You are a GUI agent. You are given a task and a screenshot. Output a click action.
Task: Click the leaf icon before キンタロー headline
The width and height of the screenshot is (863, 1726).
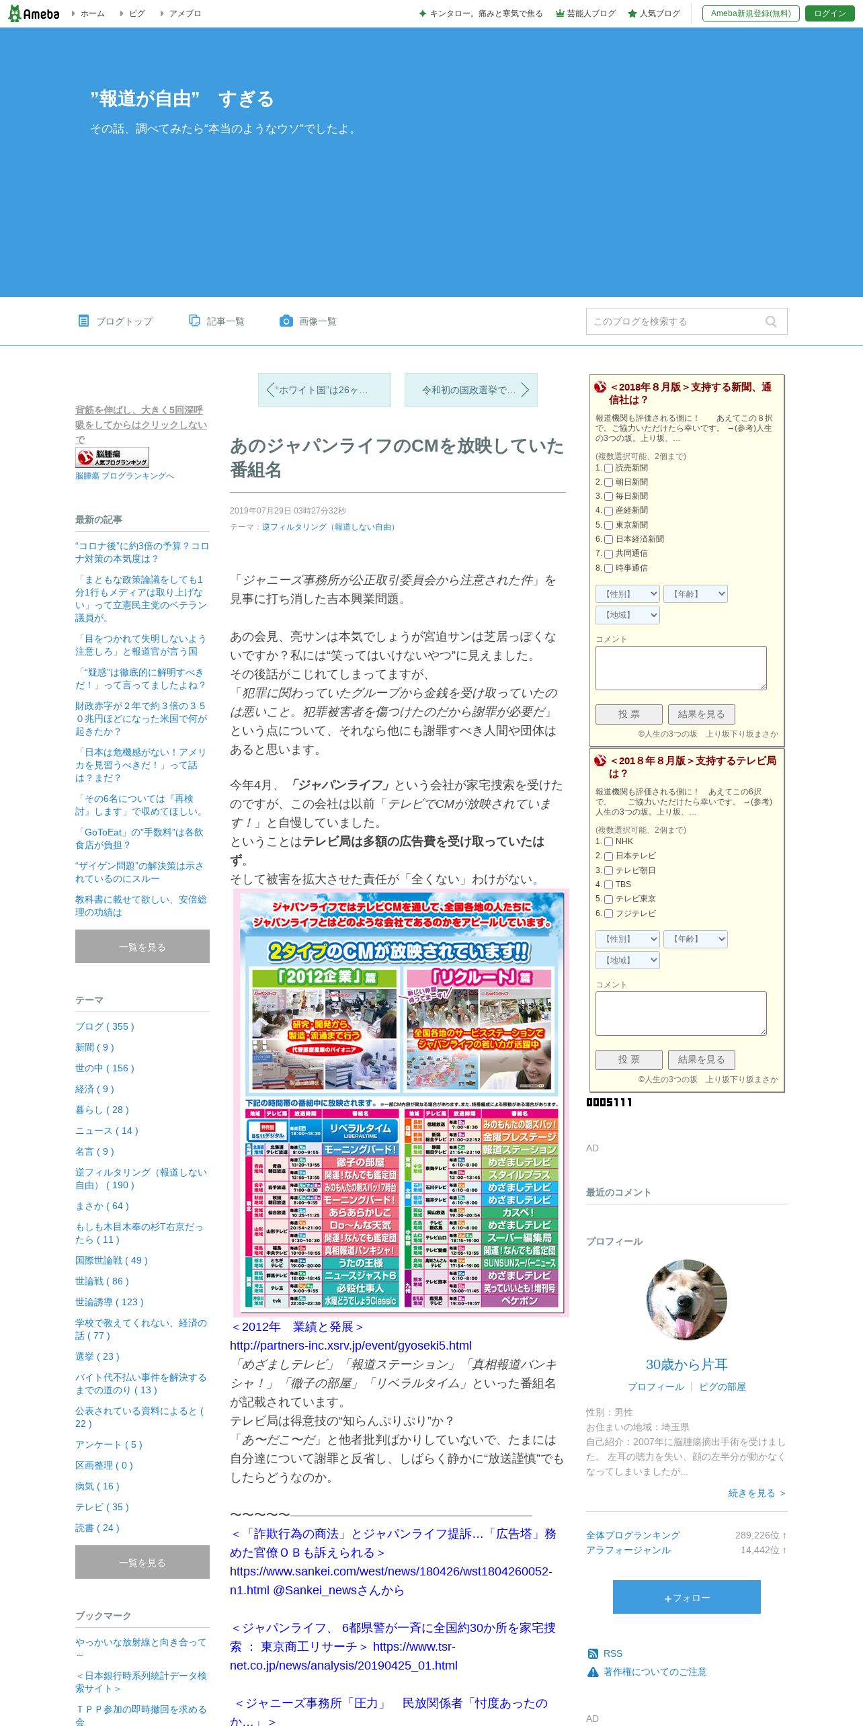(423, 13)
